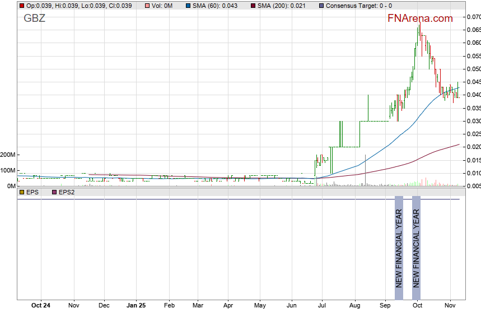Click the SMA (60): 0.043 legend text
Viewport: 481px width, 317px height.
(x=215, y=6)
